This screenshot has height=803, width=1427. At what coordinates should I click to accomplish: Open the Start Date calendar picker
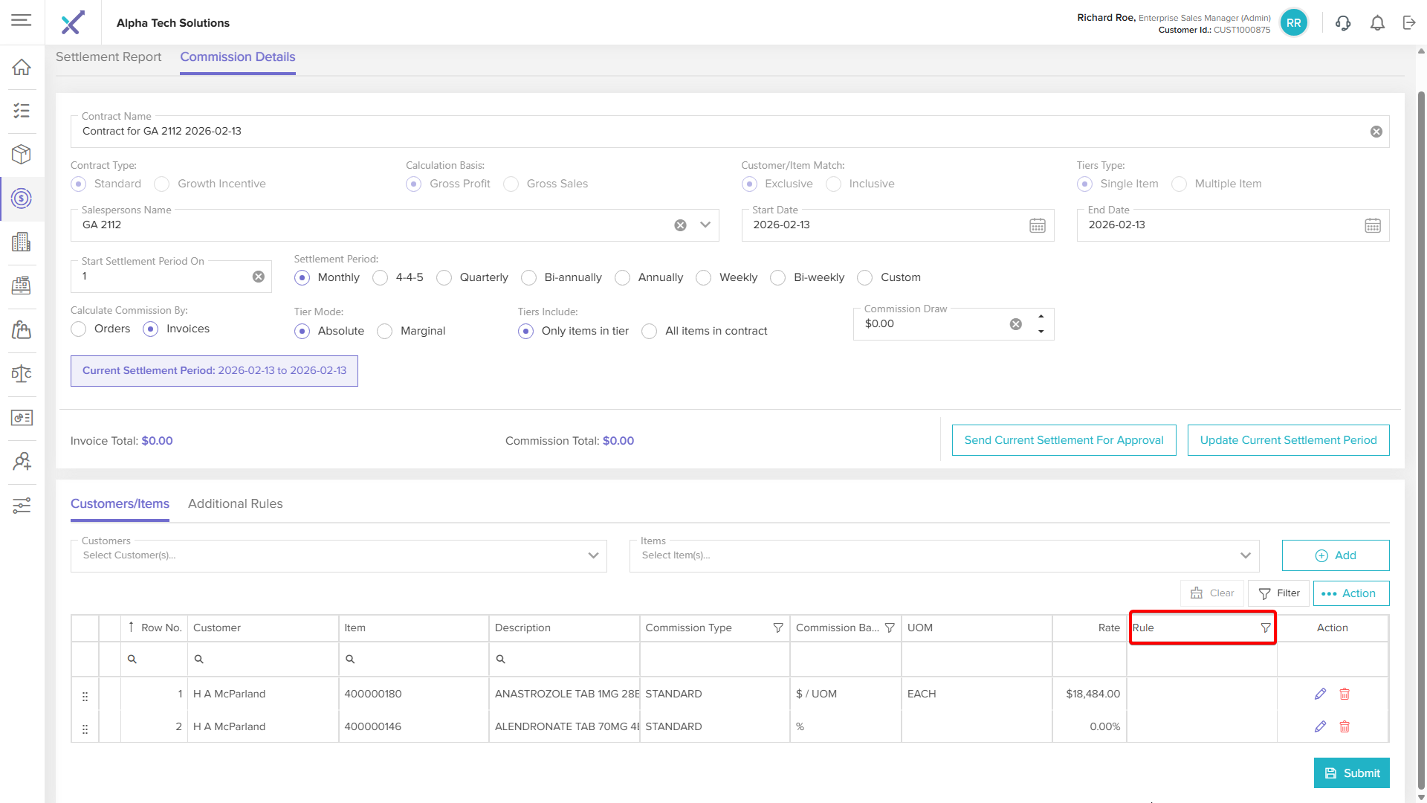click(x=1038, y=225)
